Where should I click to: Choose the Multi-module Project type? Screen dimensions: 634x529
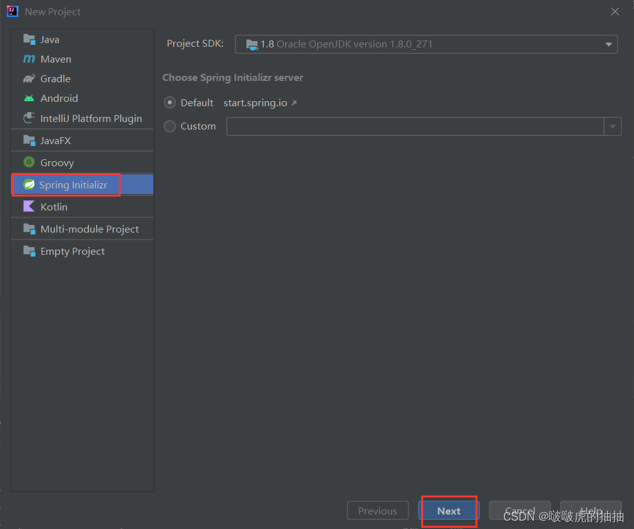coord(82,229)
